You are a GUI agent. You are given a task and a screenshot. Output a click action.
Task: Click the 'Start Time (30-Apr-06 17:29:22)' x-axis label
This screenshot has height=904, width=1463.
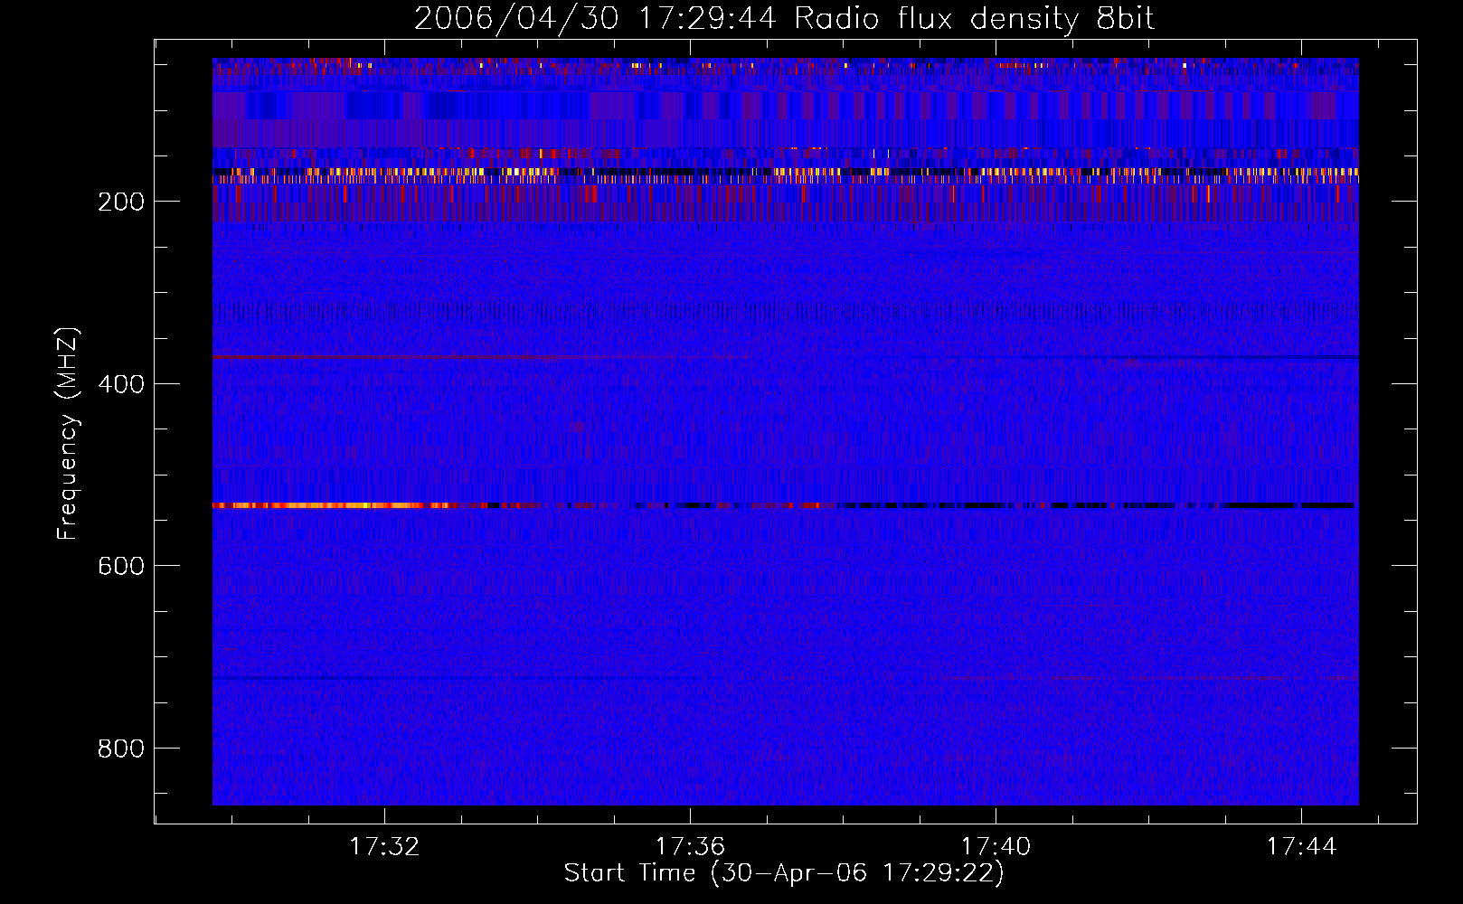coord(784,873)
